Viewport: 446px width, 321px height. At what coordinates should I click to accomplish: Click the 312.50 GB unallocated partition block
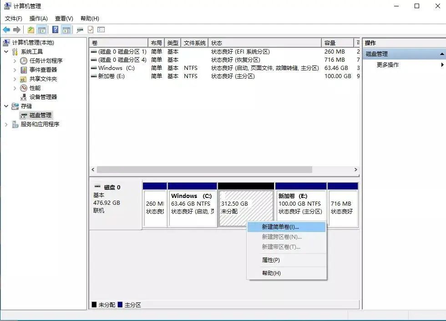click(x=246, y=205)
